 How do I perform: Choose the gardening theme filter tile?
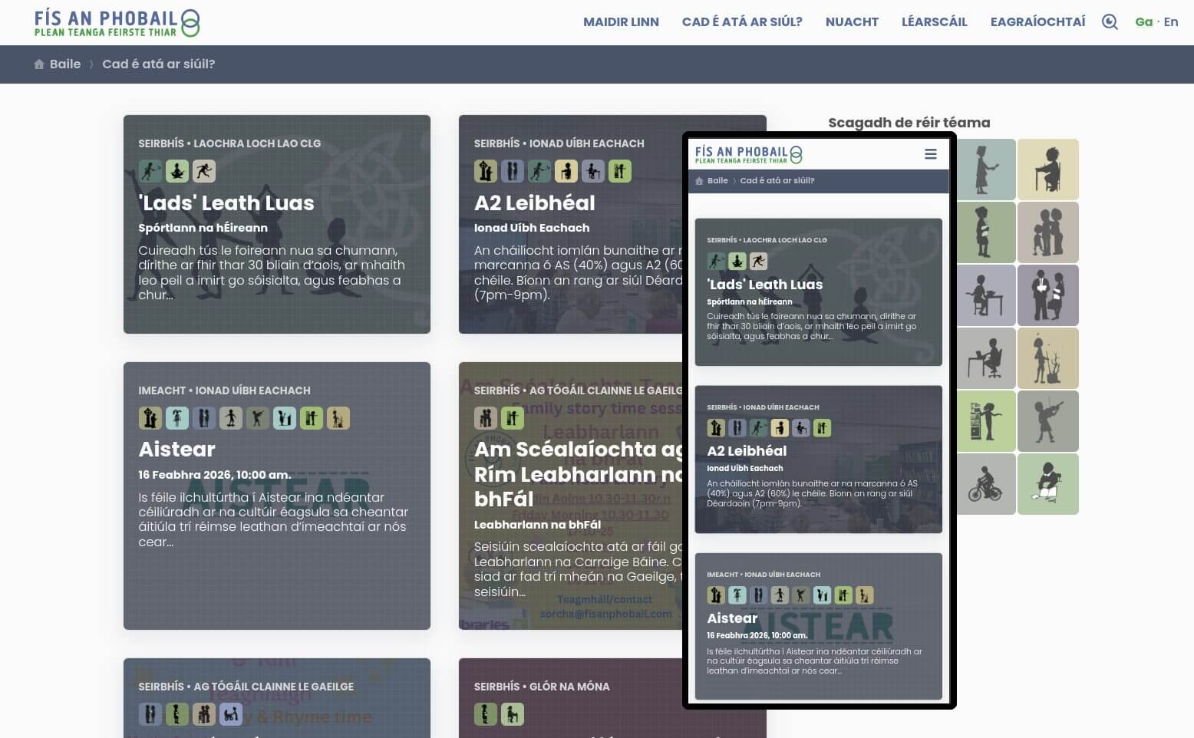[x=1047, y=358]
